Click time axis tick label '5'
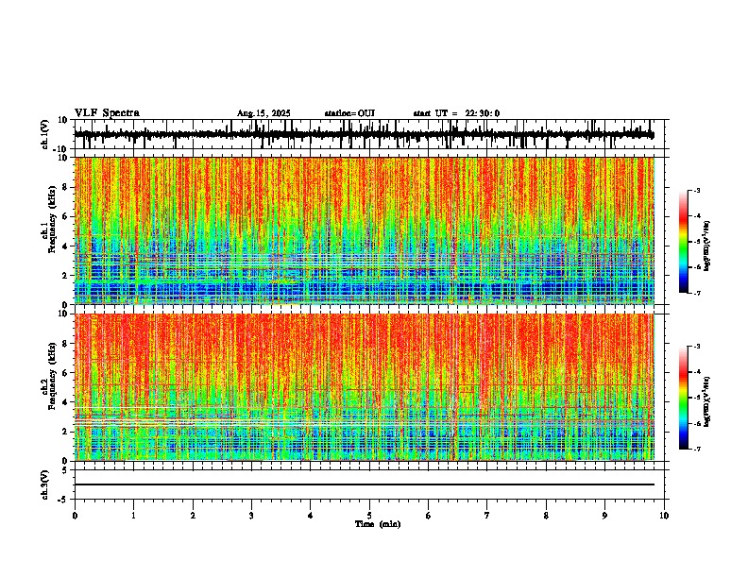The width and height of the screenshot is (748, 578). click(x=369, y=516)
